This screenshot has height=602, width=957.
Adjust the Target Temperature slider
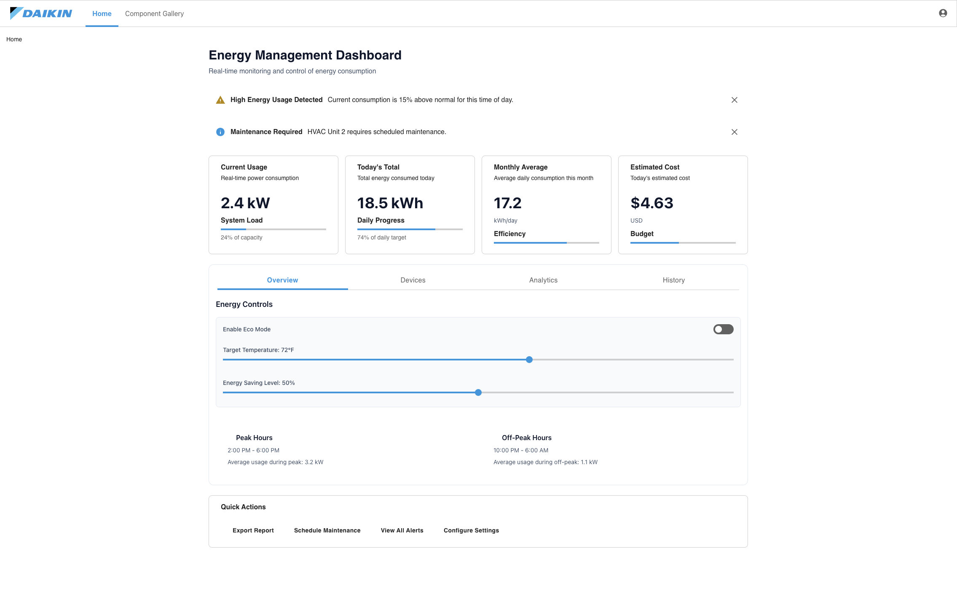tap(529, 359)
